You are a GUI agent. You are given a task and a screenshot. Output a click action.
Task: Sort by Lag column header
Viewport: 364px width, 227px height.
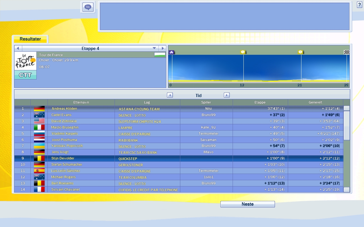click(x=147, y=102)
